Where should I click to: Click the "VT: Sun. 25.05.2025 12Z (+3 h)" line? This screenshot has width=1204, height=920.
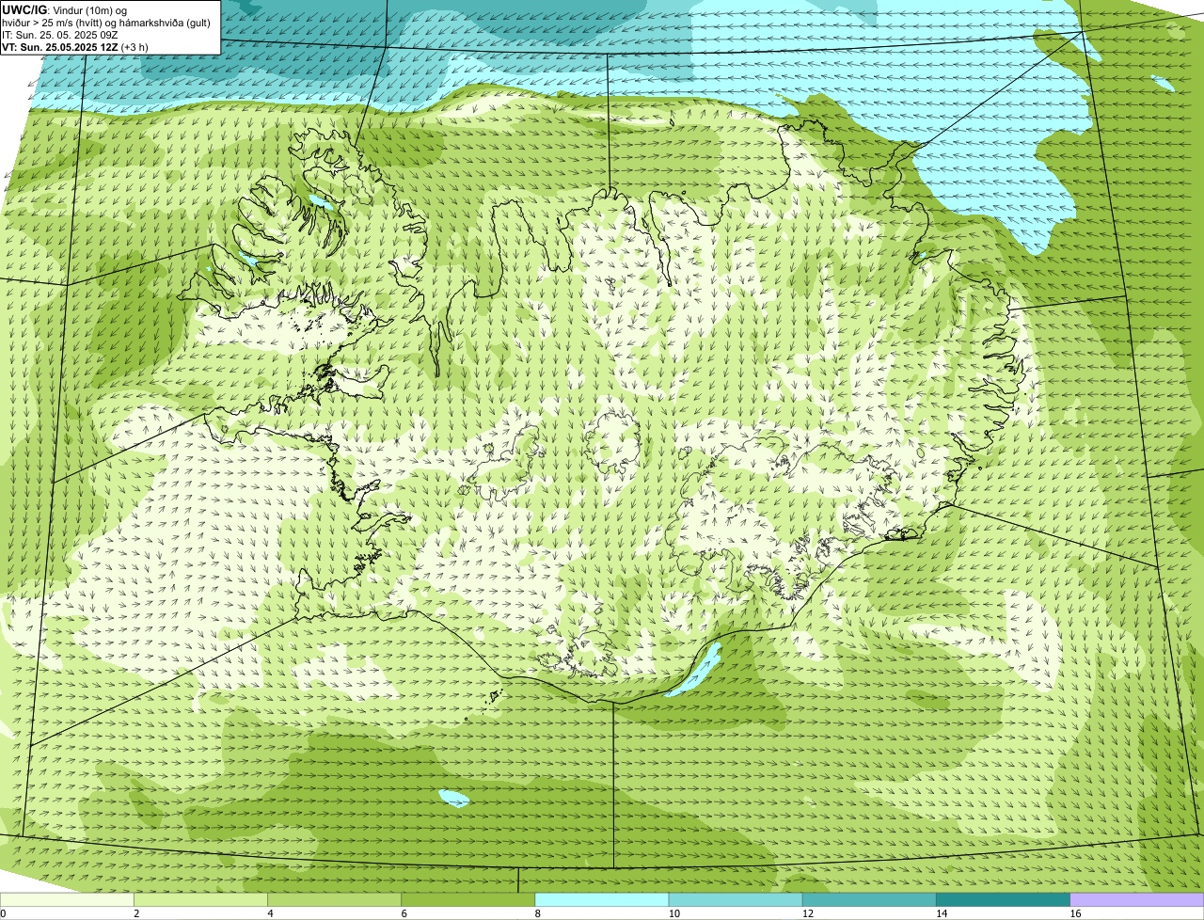pos(75,46)
